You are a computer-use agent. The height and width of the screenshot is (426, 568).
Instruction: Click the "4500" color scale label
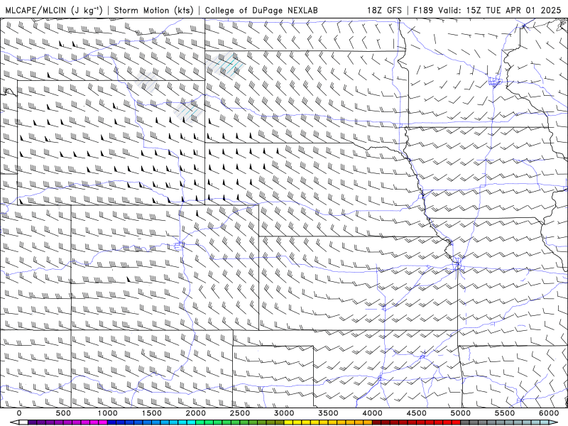417,413
